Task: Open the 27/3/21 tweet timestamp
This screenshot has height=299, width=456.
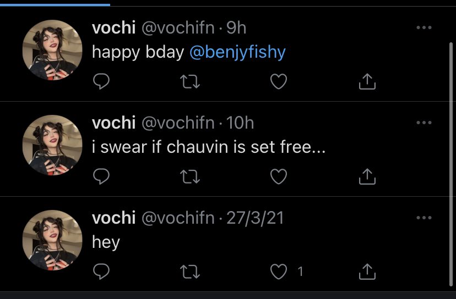Action: pyautogui.click(x=255, y=218)
